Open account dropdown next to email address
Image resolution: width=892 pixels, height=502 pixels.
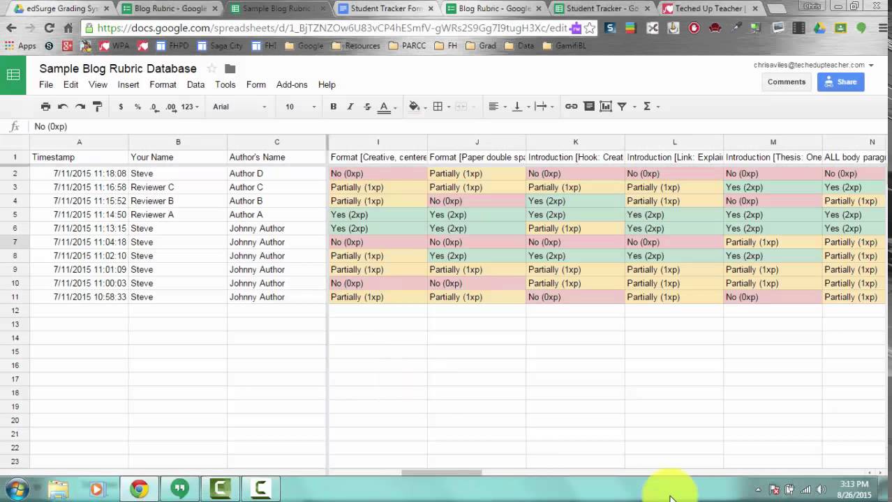click(871, 65)
